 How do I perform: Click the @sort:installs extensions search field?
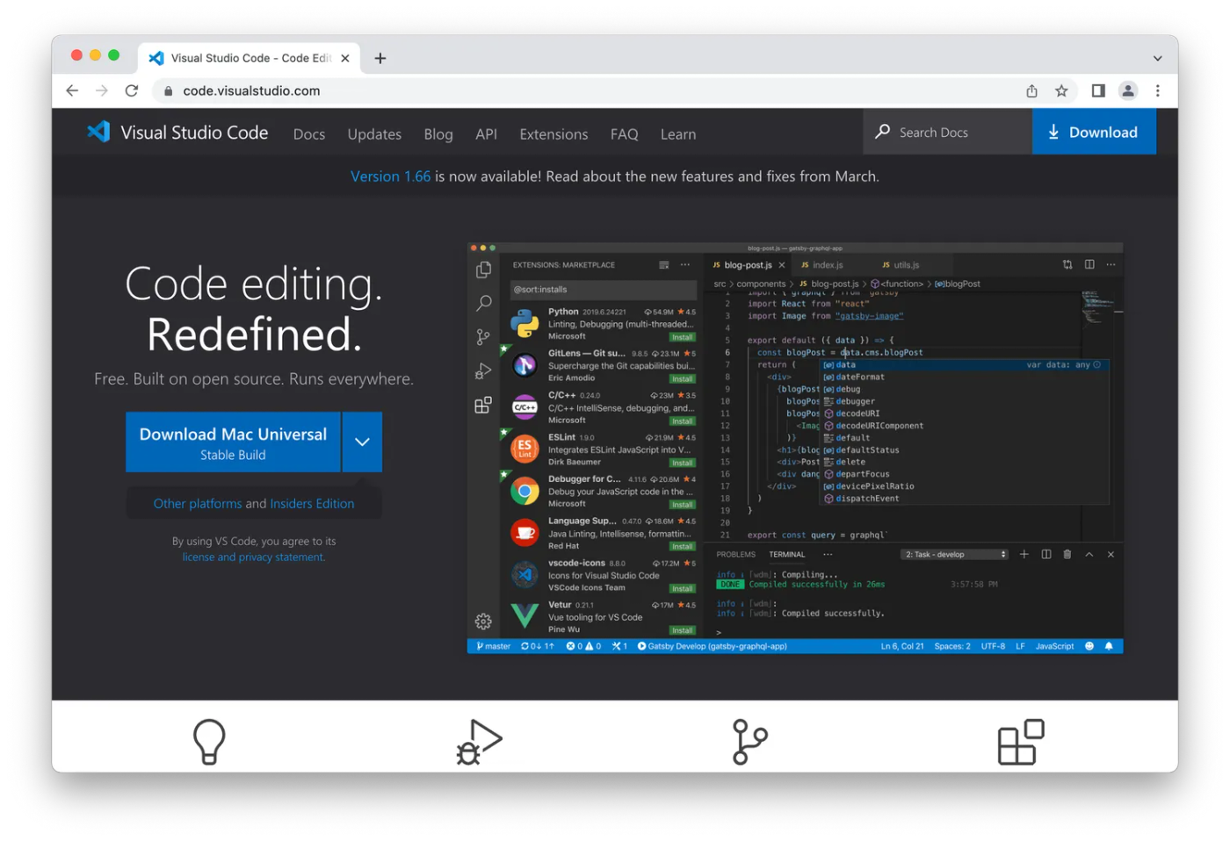click(x=602, y=289)
